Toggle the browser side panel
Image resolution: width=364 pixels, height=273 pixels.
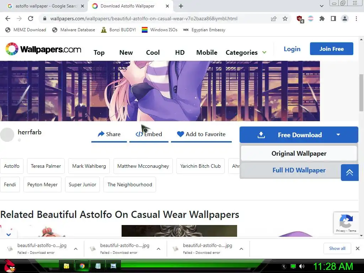(x=333, y=18)
